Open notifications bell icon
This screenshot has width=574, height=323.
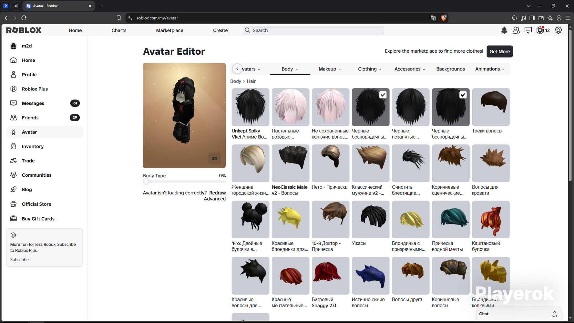[x=504, y=30]
